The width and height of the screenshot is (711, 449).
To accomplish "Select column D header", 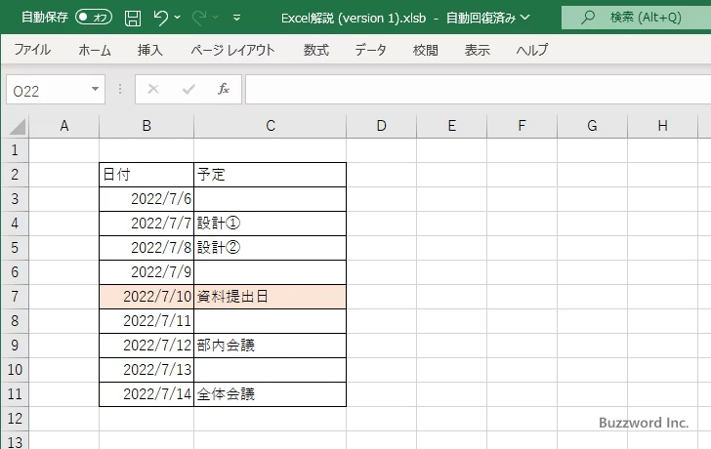I will coord(381,126).
